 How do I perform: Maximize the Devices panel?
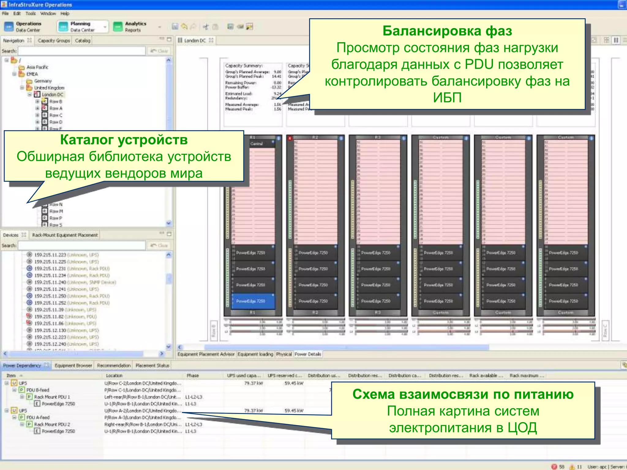pos(169,234)
